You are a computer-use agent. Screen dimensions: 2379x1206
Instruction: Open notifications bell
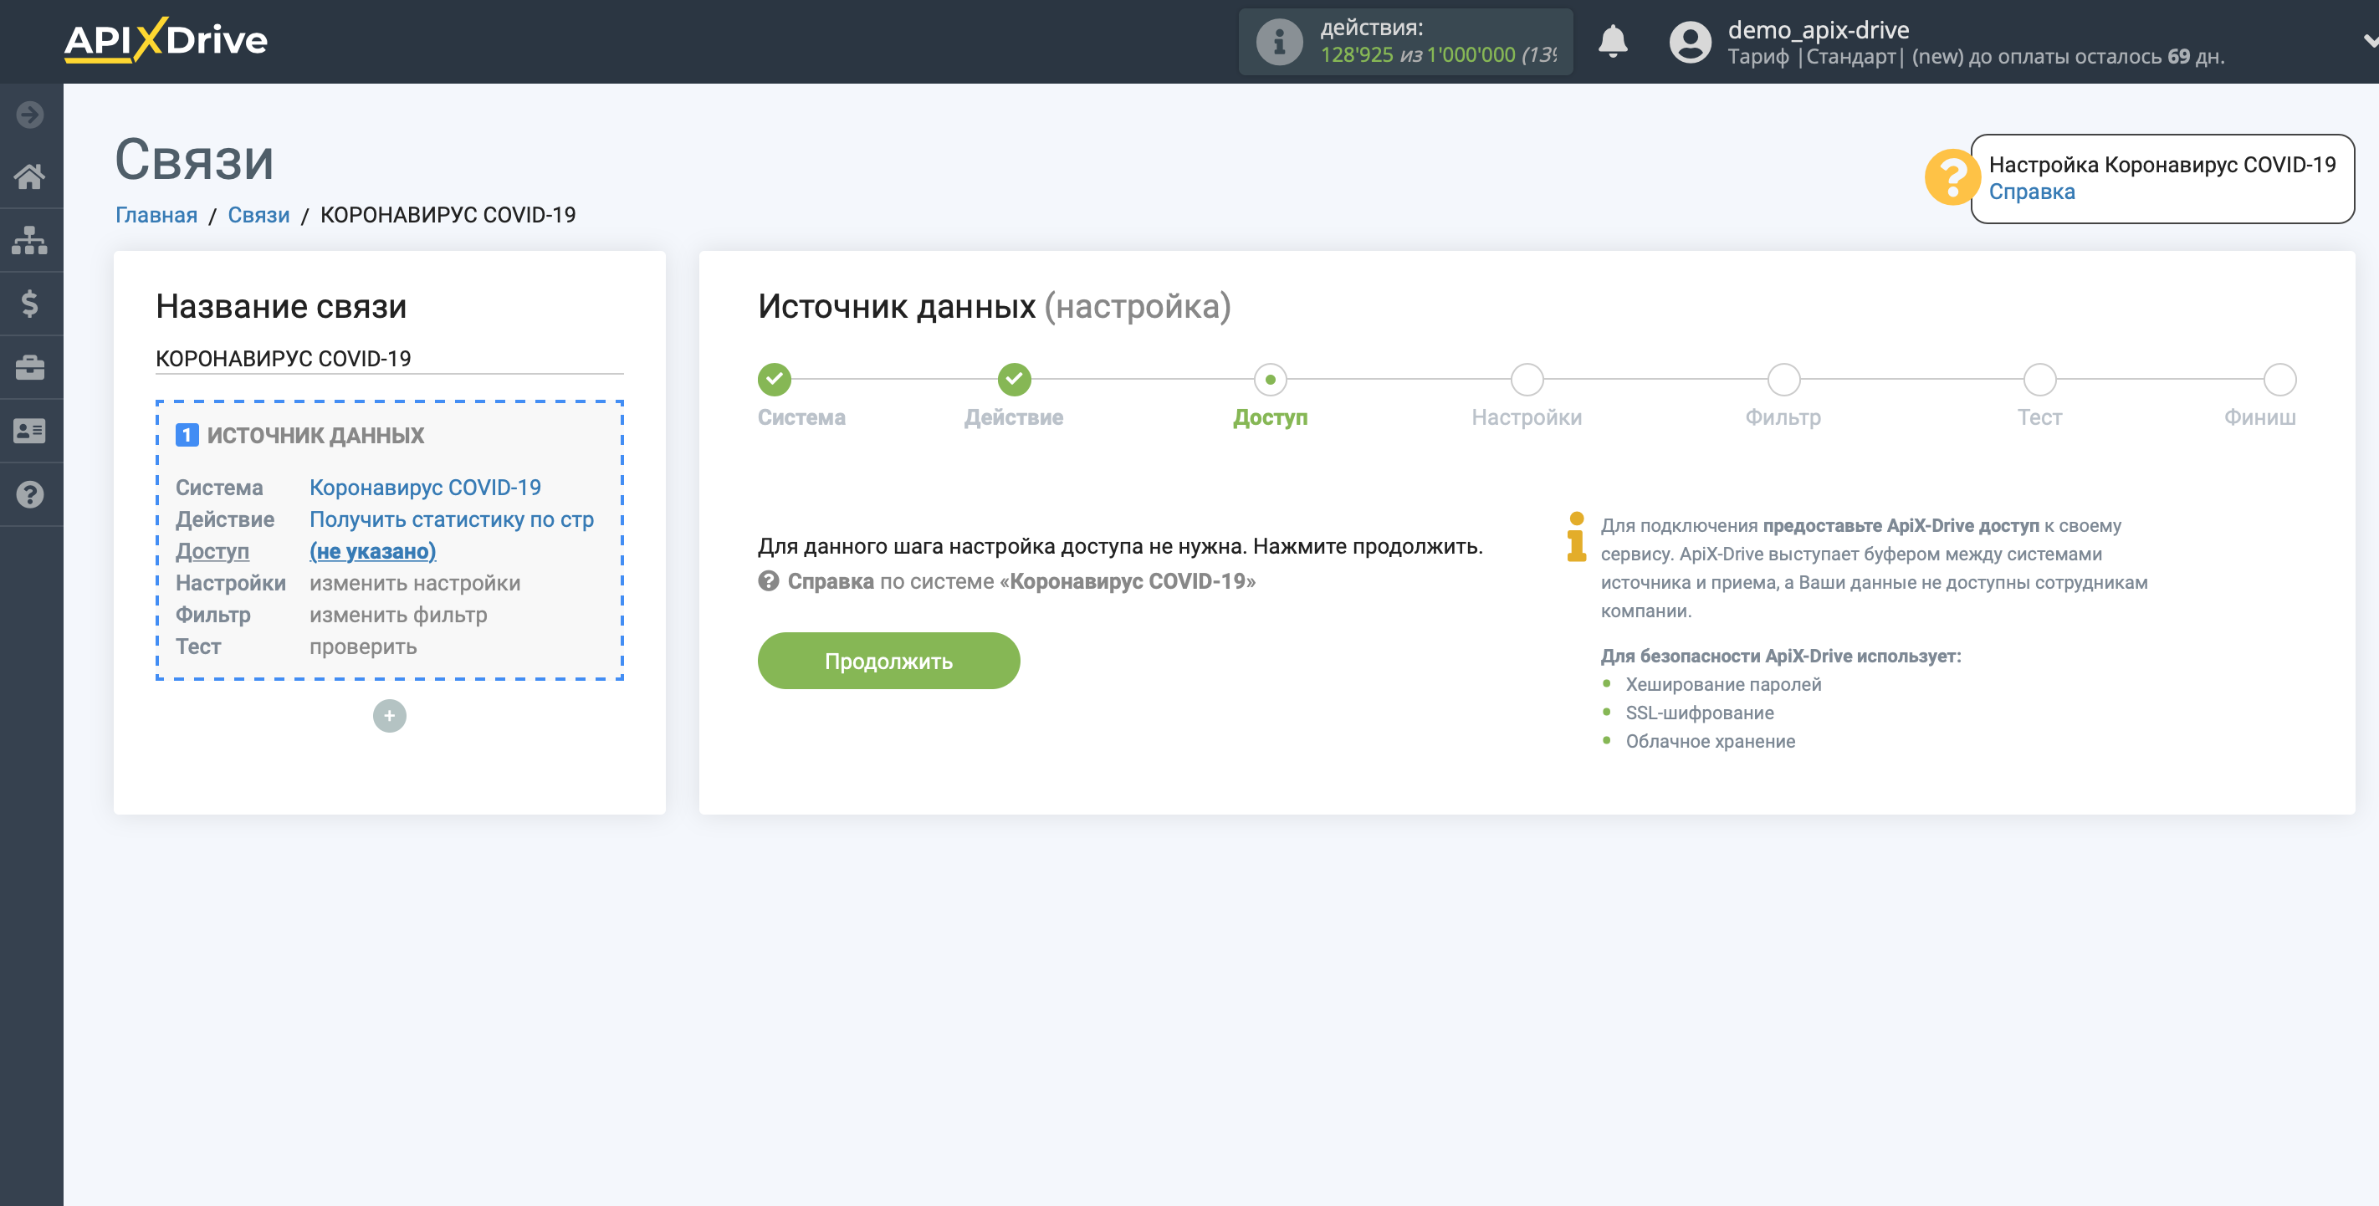point(1613,42)
